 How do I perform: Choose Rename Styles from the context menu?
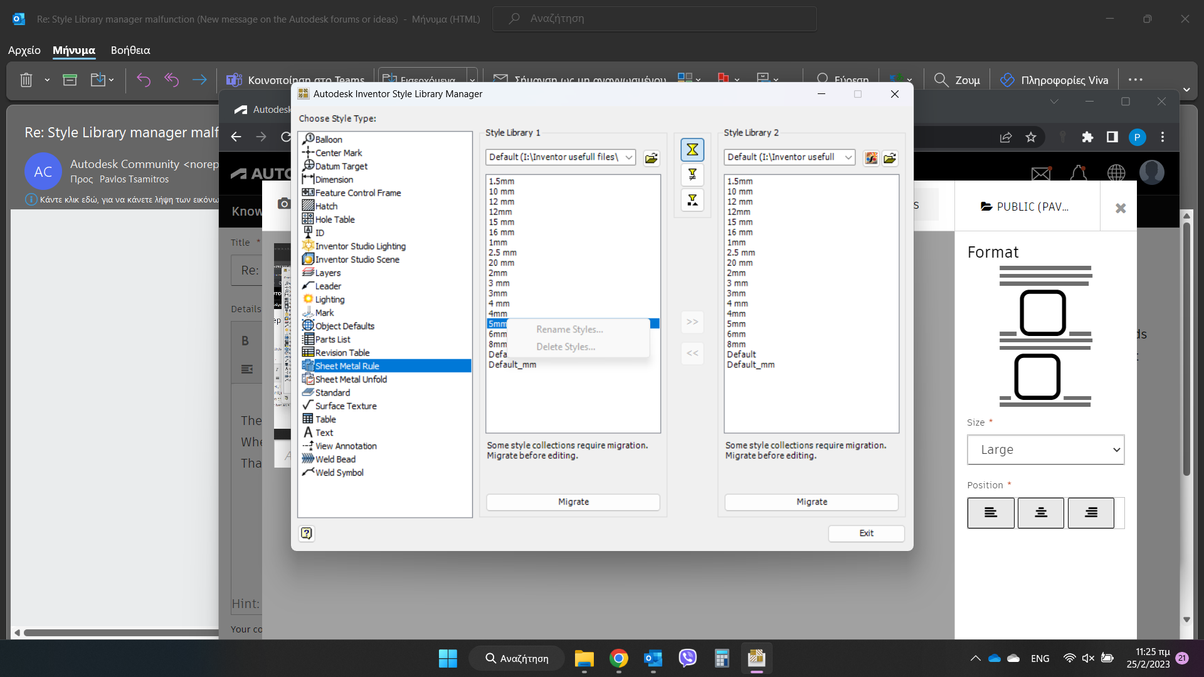[x=569, y=328]
